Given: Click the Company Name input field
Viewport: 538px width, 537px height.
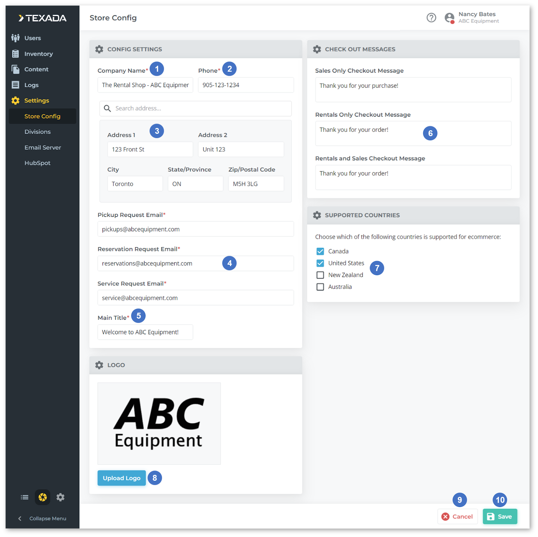Looking at the screenshot, I should pos(145,85).
